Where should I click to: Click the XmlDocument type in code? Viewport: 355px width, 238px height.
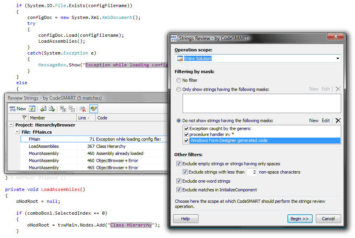point(117,17)
